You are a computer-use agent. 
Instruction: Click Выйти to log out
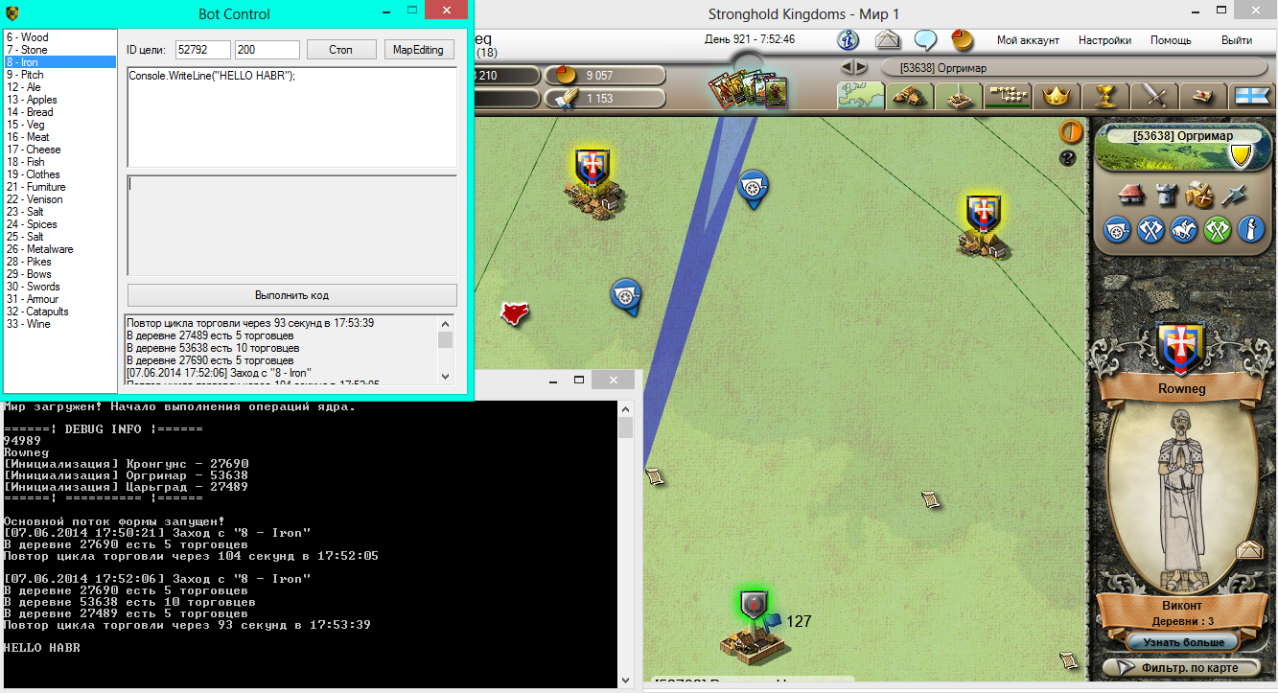point(1237,40)
